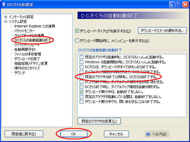190x142 pixels.
Task: Select DCさくらの自動起動/終了 tree item
Action: [33, 40]
